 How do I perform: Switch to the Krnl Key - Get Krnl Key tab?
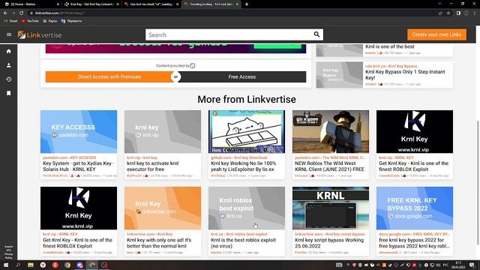click(91, 4)
